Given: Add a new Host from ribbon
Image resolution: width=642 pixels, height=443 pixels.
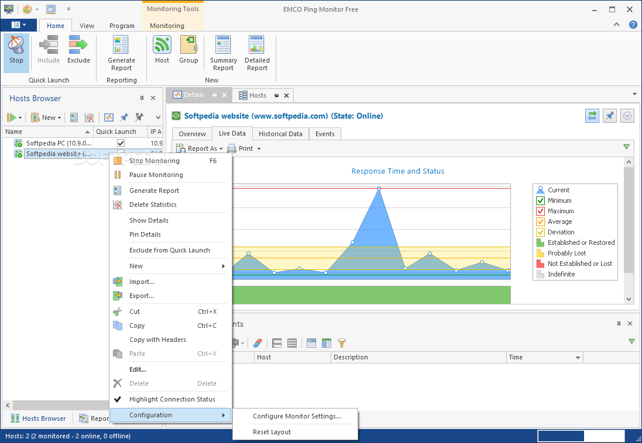Looking at the screenshot, I should [x=162, y=50].
